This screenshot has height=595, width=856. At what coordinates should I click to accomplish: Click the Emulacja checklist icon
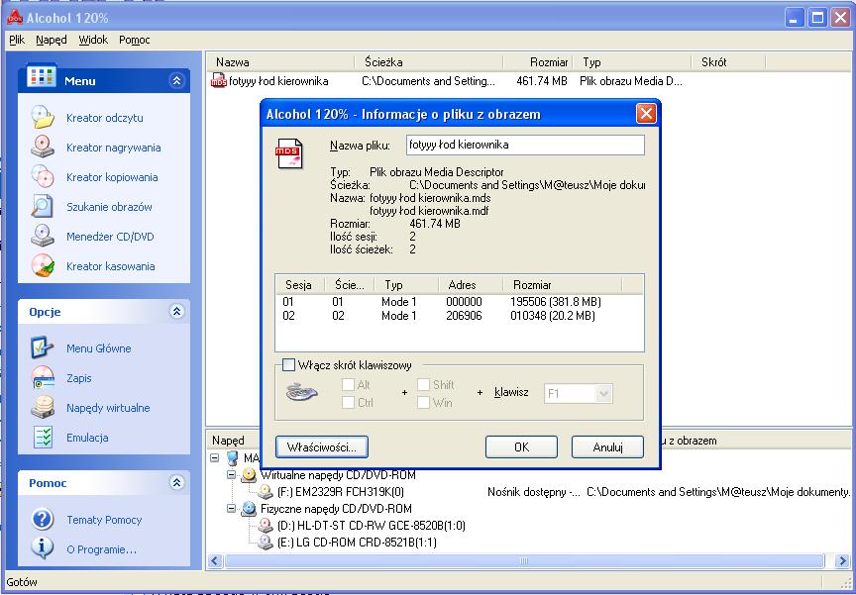point(42,437)
